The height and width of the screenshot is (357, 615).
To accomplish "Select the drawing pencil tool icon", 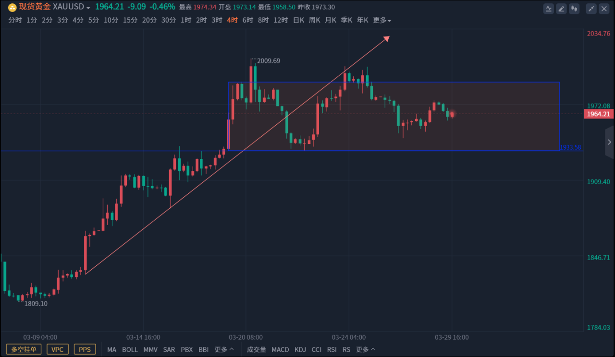I will point(561,8).
